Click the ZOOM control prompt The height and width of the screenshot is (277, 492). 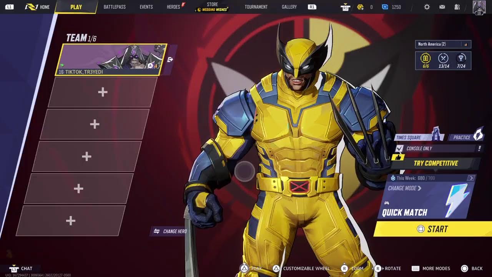pos(352,269)
